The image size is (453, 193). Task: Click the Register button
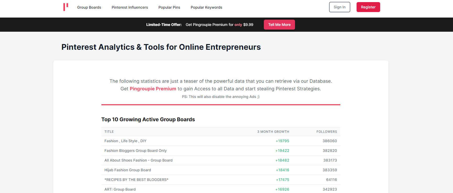coord(368,7)
